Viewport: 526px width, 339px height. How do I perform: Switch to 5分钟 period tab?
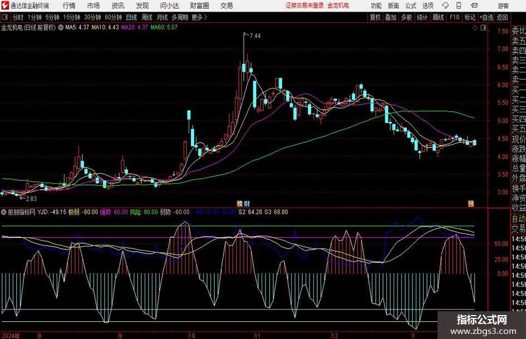point(52,17)
